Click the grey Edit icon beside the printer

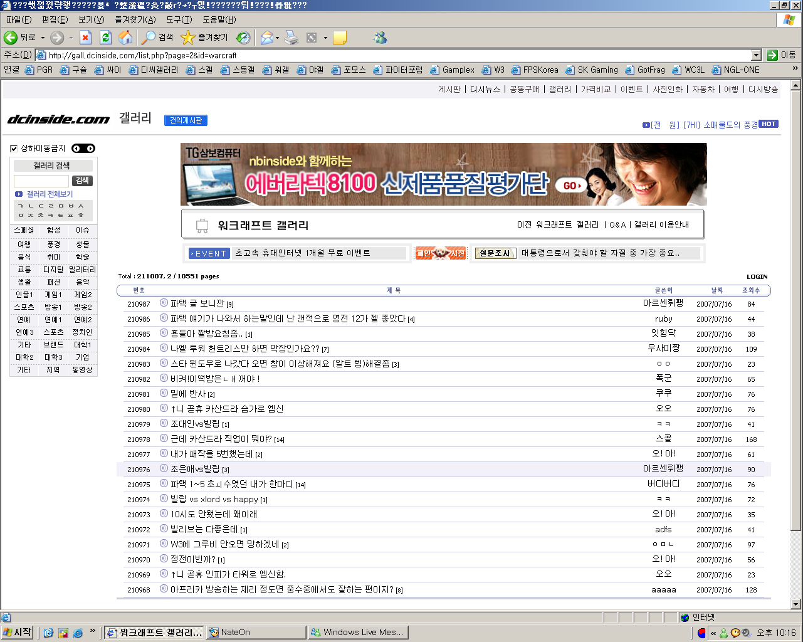coord(312,38)
